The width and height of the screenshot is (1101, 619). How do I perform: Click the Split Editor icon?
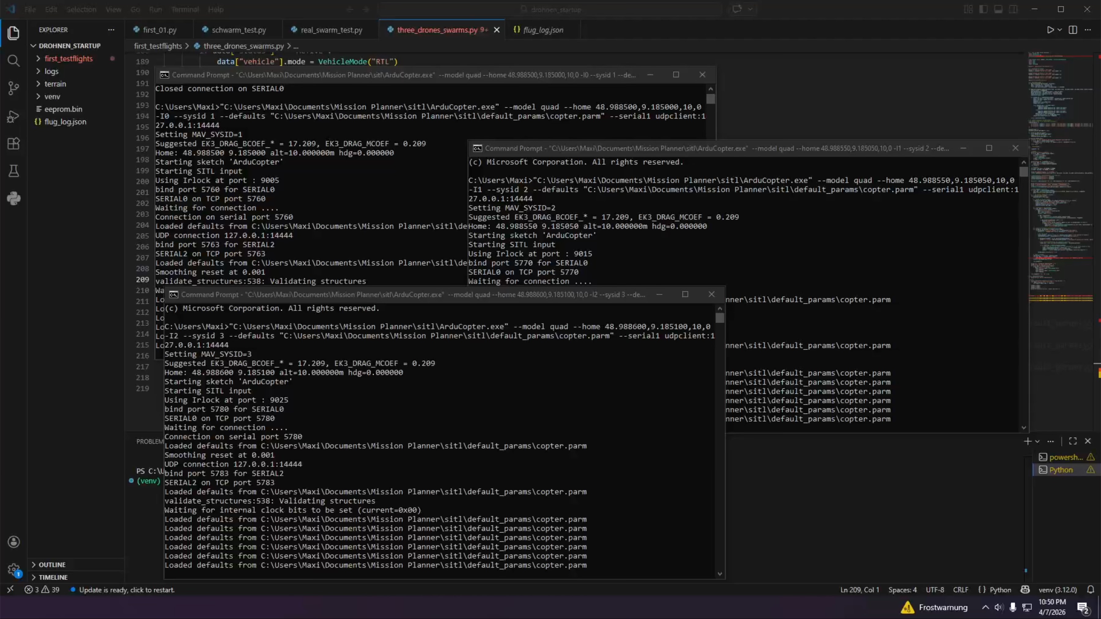click(1073, 30)
